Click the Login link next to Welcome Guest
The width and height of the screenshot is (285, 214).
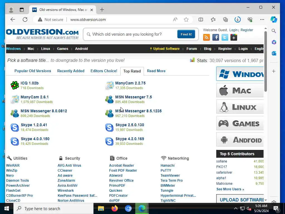point(234,30)
